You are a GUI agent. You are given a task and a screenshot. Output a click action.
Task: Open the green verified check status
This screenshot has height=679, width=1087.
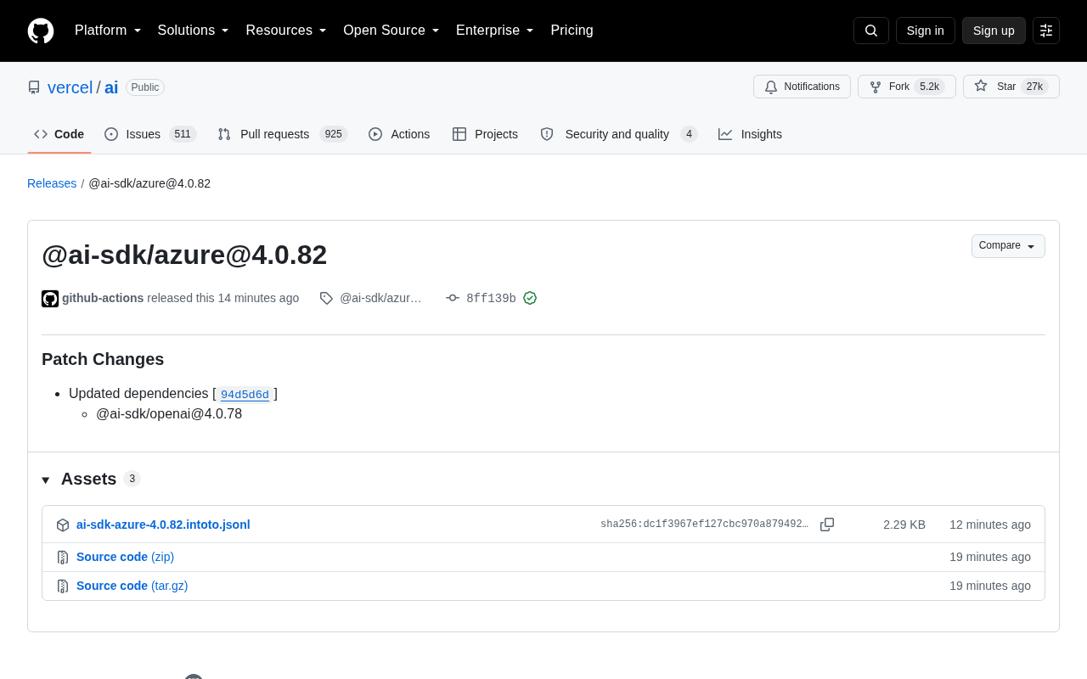click(530, 298)
